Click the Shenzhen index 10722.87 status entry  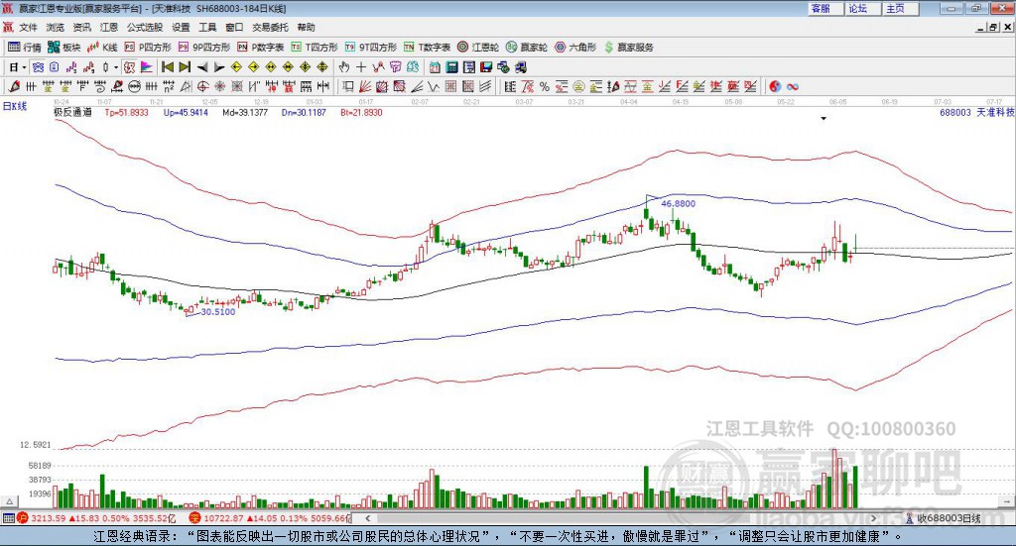(270, 518)
